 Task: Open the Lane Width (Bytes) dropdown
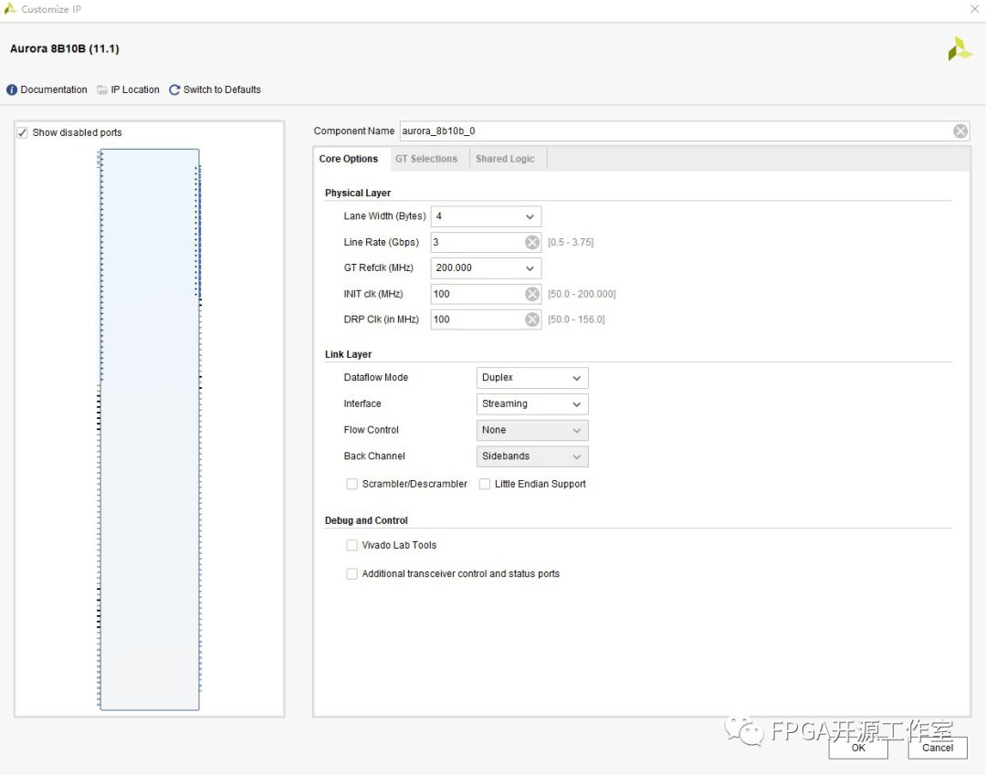tap(486, 216)
